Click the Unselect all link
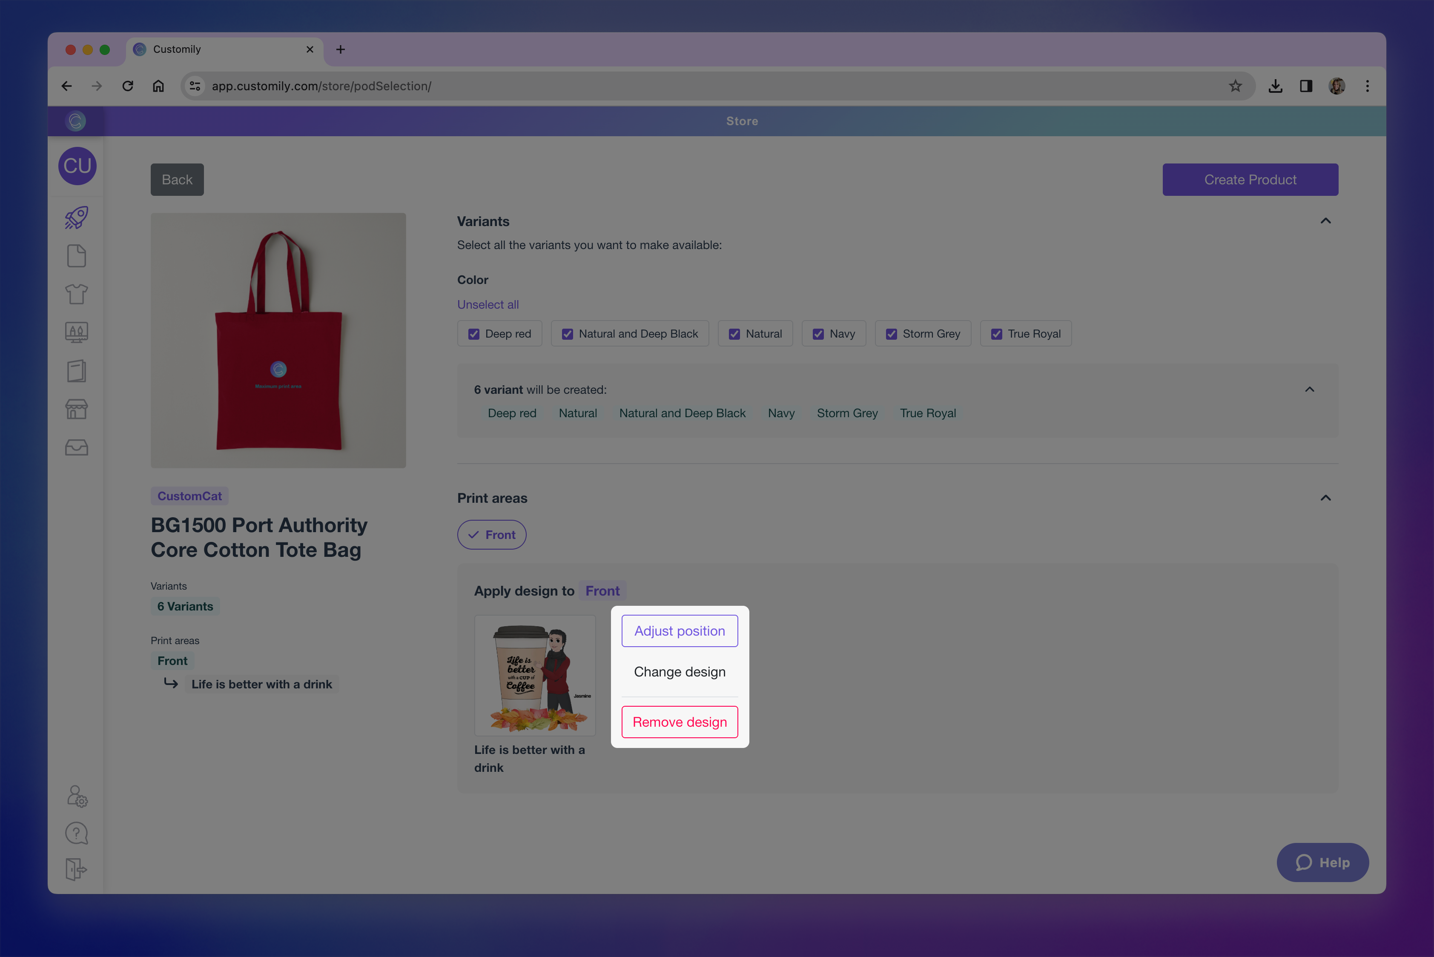The image size is (1434, 957). pos(488,304)
